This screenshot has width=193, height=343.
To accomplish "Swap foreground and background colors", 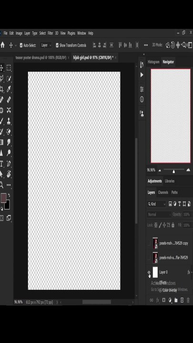I will point(9,195).
